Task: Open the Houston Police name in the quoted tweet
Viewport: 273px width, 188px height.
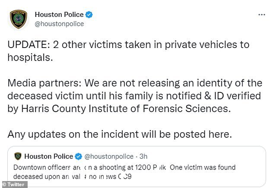Action: pyautogui.click(x=48, y=156)
